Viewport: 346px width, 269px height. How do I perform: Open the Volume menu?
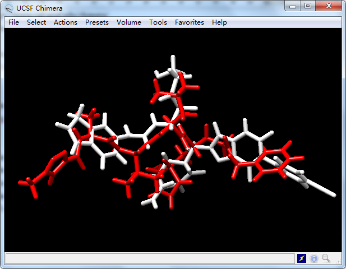(129, 22)
